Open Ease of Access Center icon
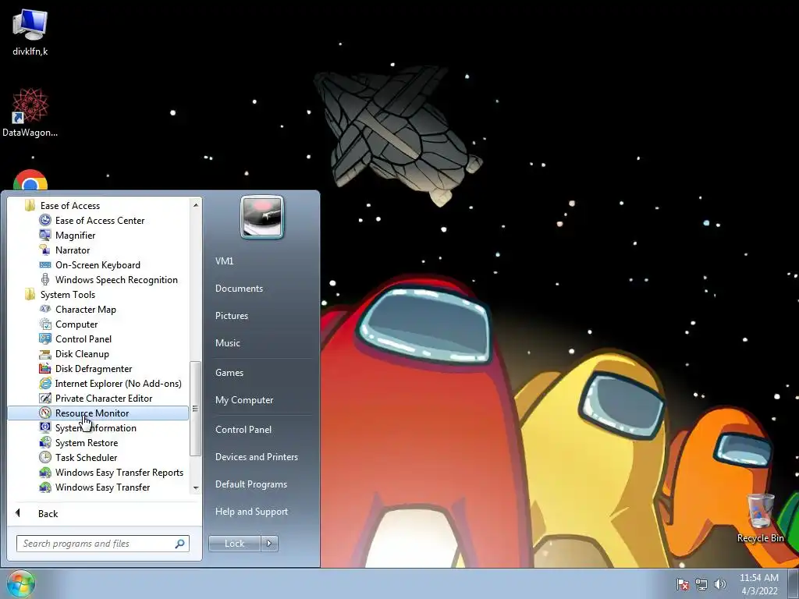 pyautogui.click(x=45, y=220)
